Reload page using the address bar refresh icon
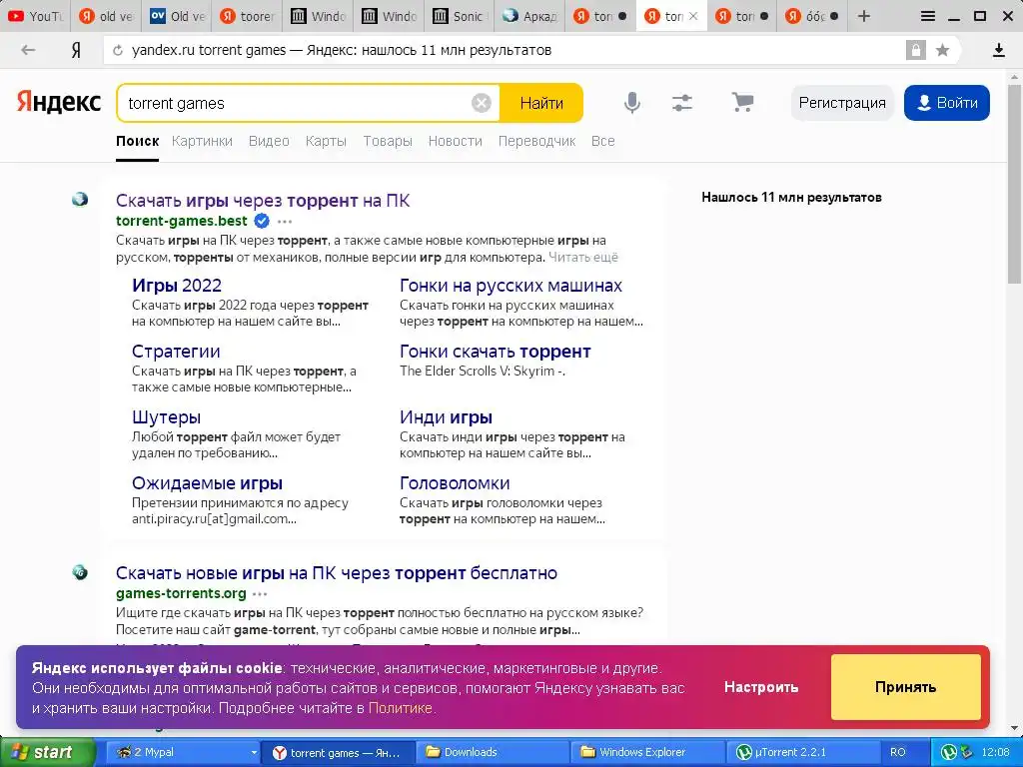The height and width of the screenshot is (767, 1023). pyautogui.click(x=118, y=50)
